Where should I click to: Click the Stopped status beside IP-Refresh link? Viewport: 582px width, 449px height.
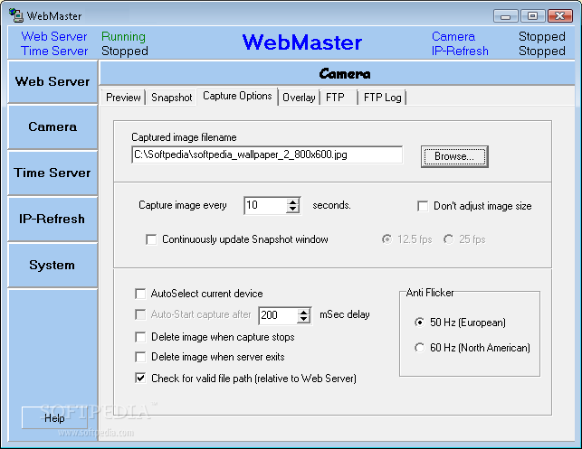pos(542,51)
